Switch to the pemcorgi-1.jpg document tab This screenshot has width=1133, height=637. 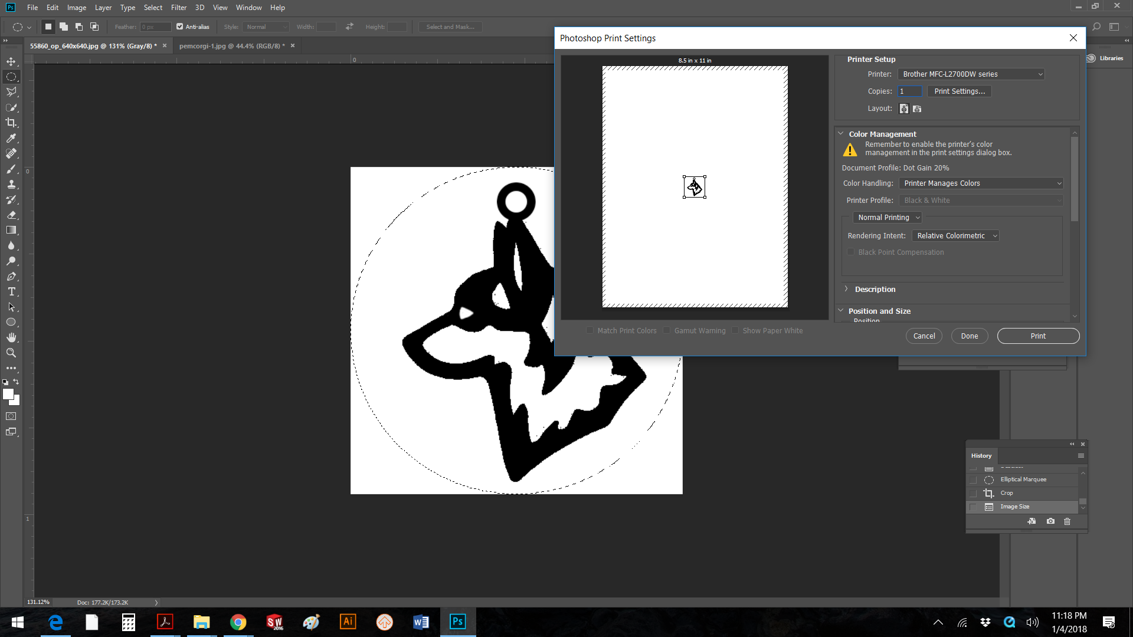[x=231, y=46]
